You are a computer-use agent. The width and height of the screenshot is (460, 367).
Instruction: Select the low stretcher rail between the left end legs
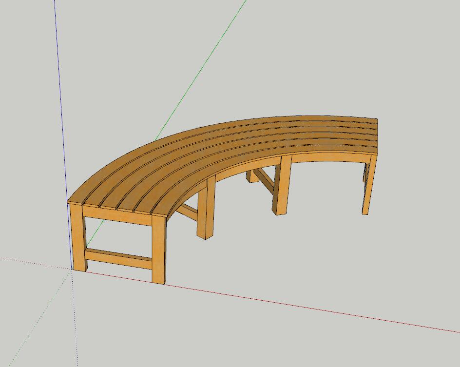pyautogui.click(x=118, y=258)
